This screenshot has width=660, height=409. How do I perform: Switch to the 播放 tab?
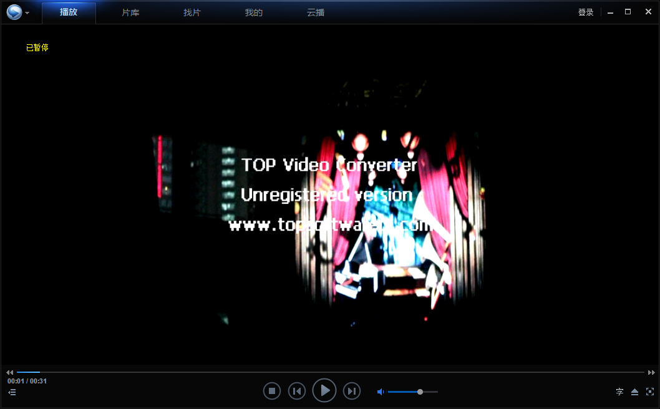click(x=69, y=12)
